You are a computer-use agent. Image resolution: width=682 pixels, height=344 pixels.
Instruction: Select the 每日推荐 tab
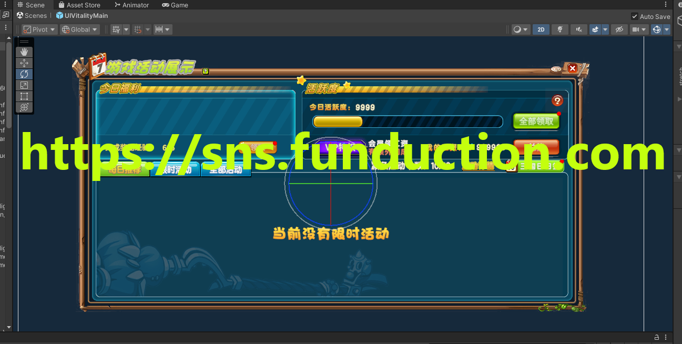(x=125, y=170)
